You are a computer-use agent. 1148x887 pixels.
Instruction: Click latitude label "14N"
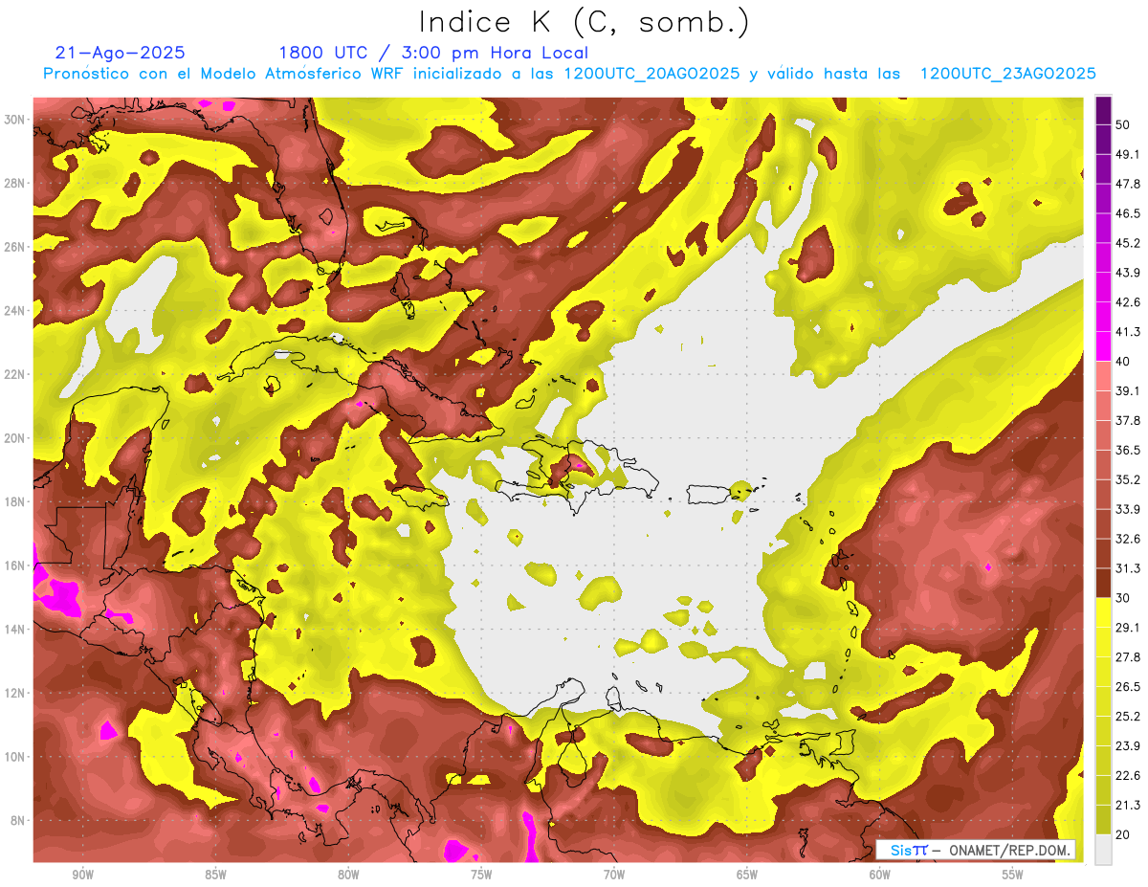16,630
